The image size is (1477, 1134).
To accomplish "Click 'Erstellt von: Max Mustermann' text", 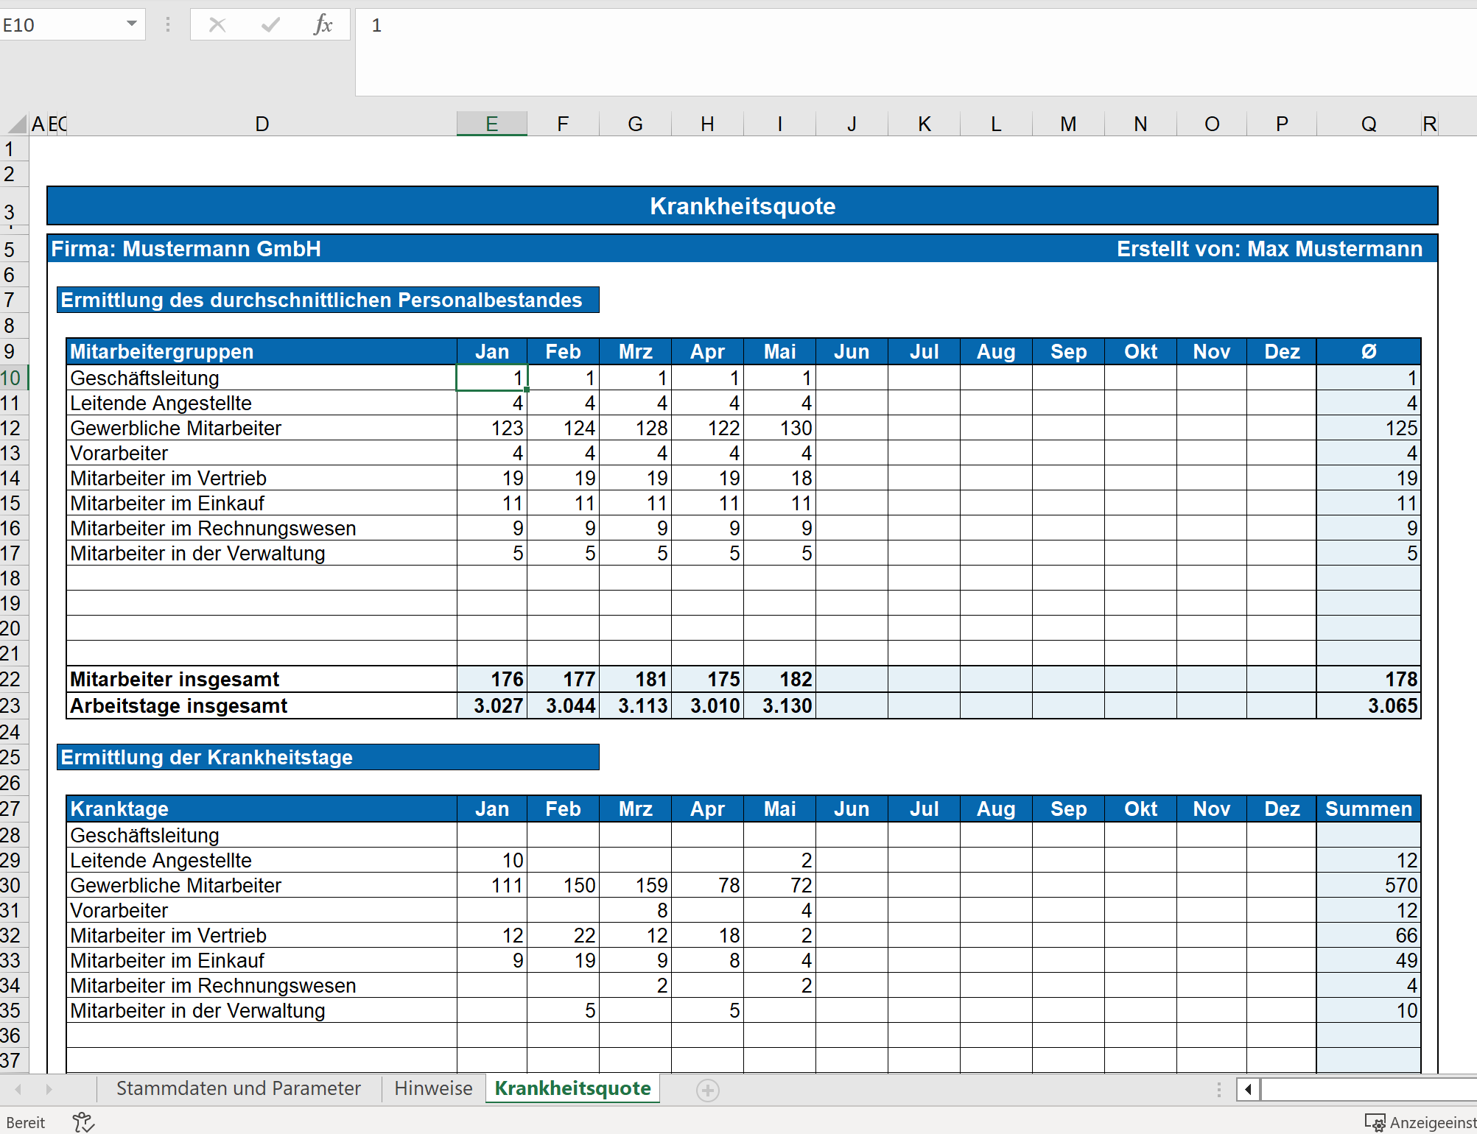I will pos(1269,249).
